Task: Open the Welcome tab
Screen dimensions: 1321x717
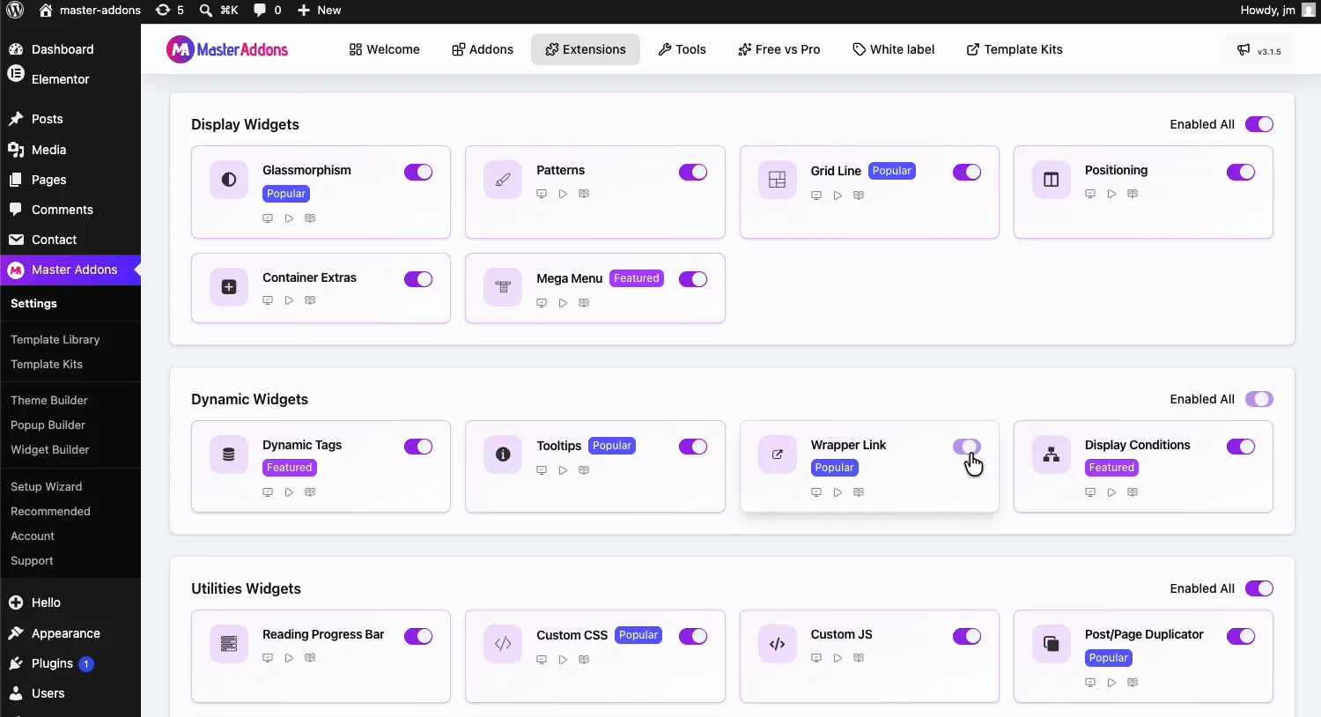Action: click(x=384, y=49)
